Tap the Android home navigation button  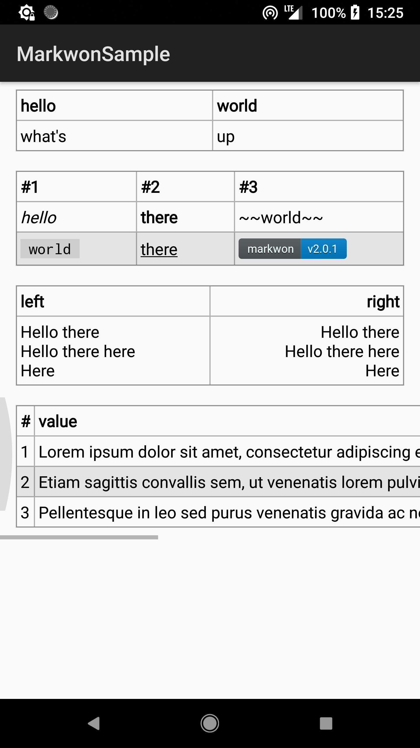click(x=210, y=723)
